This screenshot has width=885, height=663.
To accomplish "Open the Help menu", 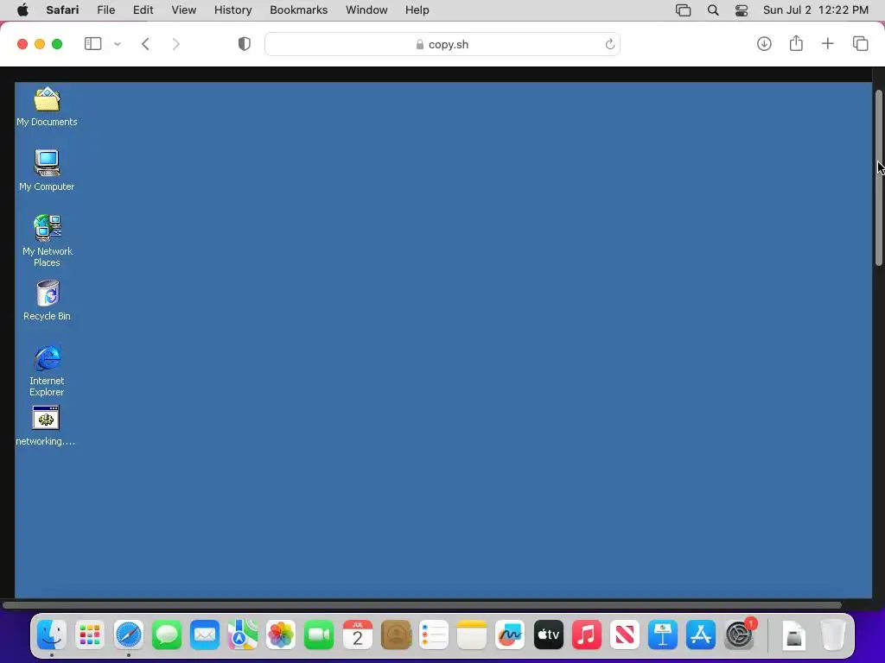I will pyautogui.click(x=417, y=10).
